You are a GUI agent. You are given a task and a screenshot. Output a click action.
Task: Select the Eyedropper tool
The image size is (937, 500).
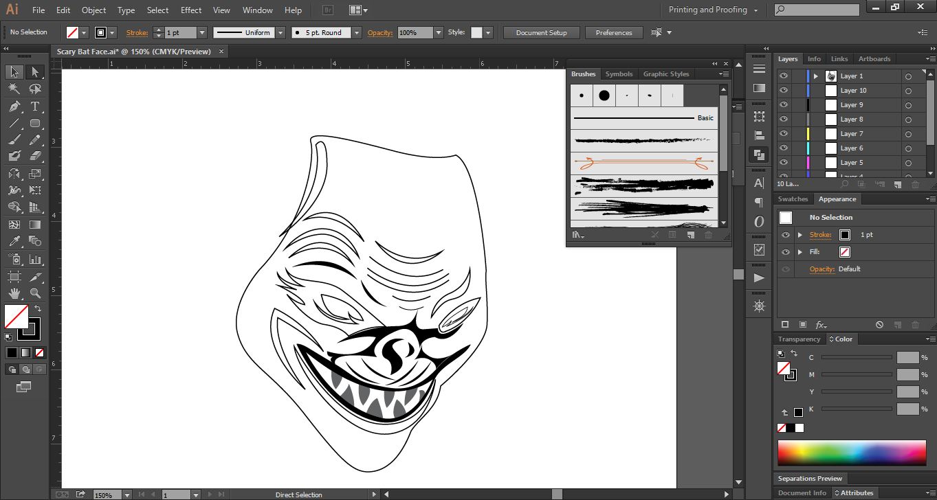click(x=14, y=241)
